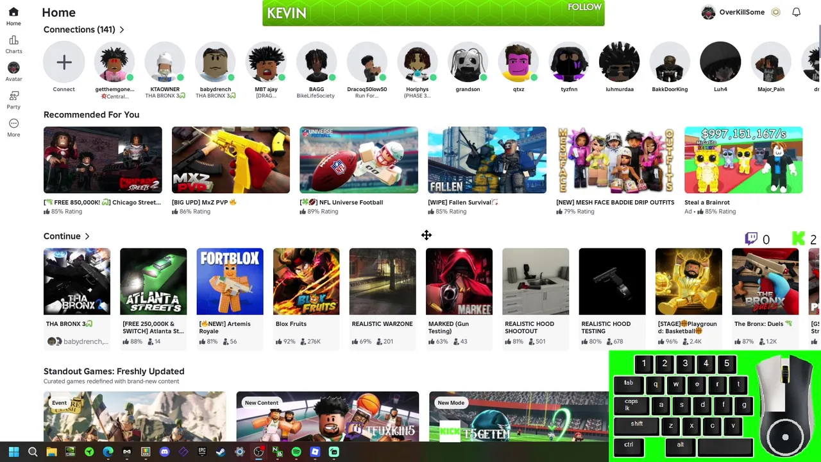Click the notifications bell icon
The width and height of the screenshot is (821, 462).
796,12
